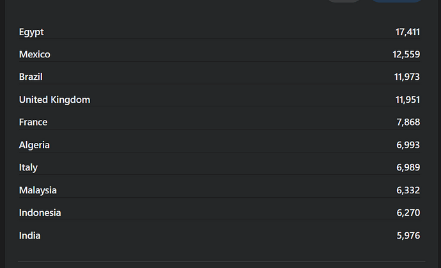The image size is (441, 268).
Task: Click Brazil's 11,973 figure
Action: point(407,77)
